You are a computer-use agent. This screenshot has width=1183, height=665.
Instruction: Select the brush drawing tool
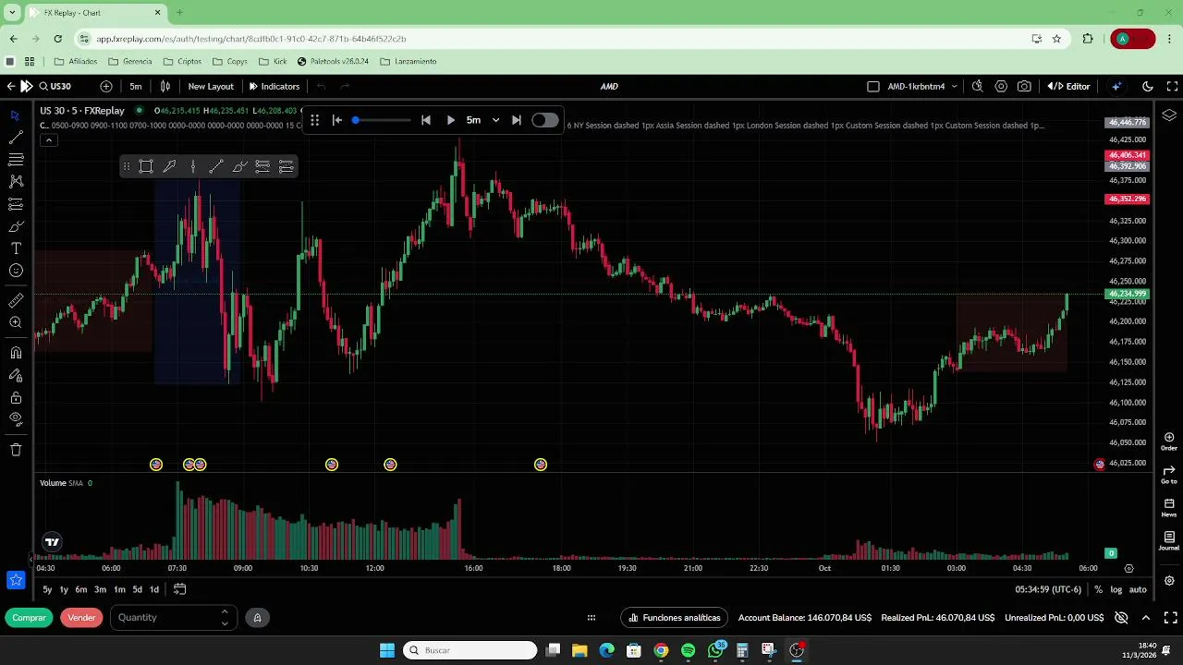(16, 226)
